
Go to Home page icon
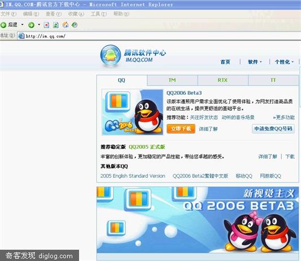[x=66, y=25]
